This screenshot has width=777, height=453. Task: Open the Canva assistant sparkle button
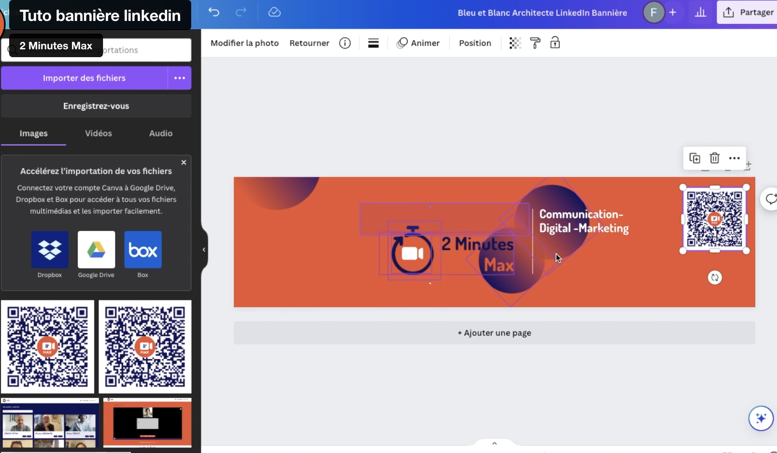click(761, 419)
